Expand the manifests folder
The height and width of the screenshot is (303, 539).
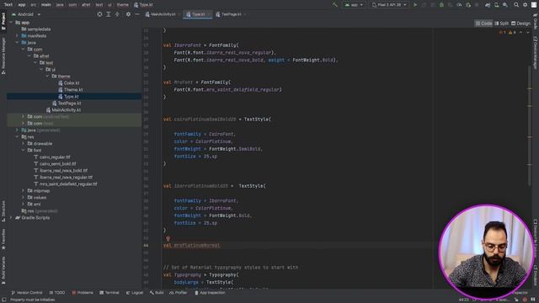click(17, 35)
